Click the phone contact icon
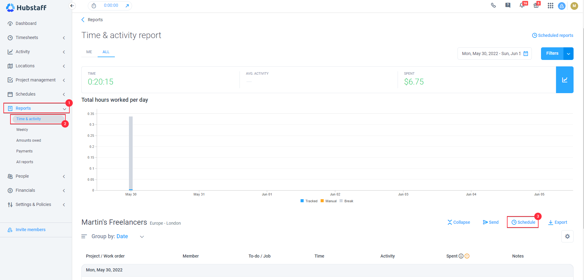The width and height of the screenshot is (584, 280). pos(493,6)
